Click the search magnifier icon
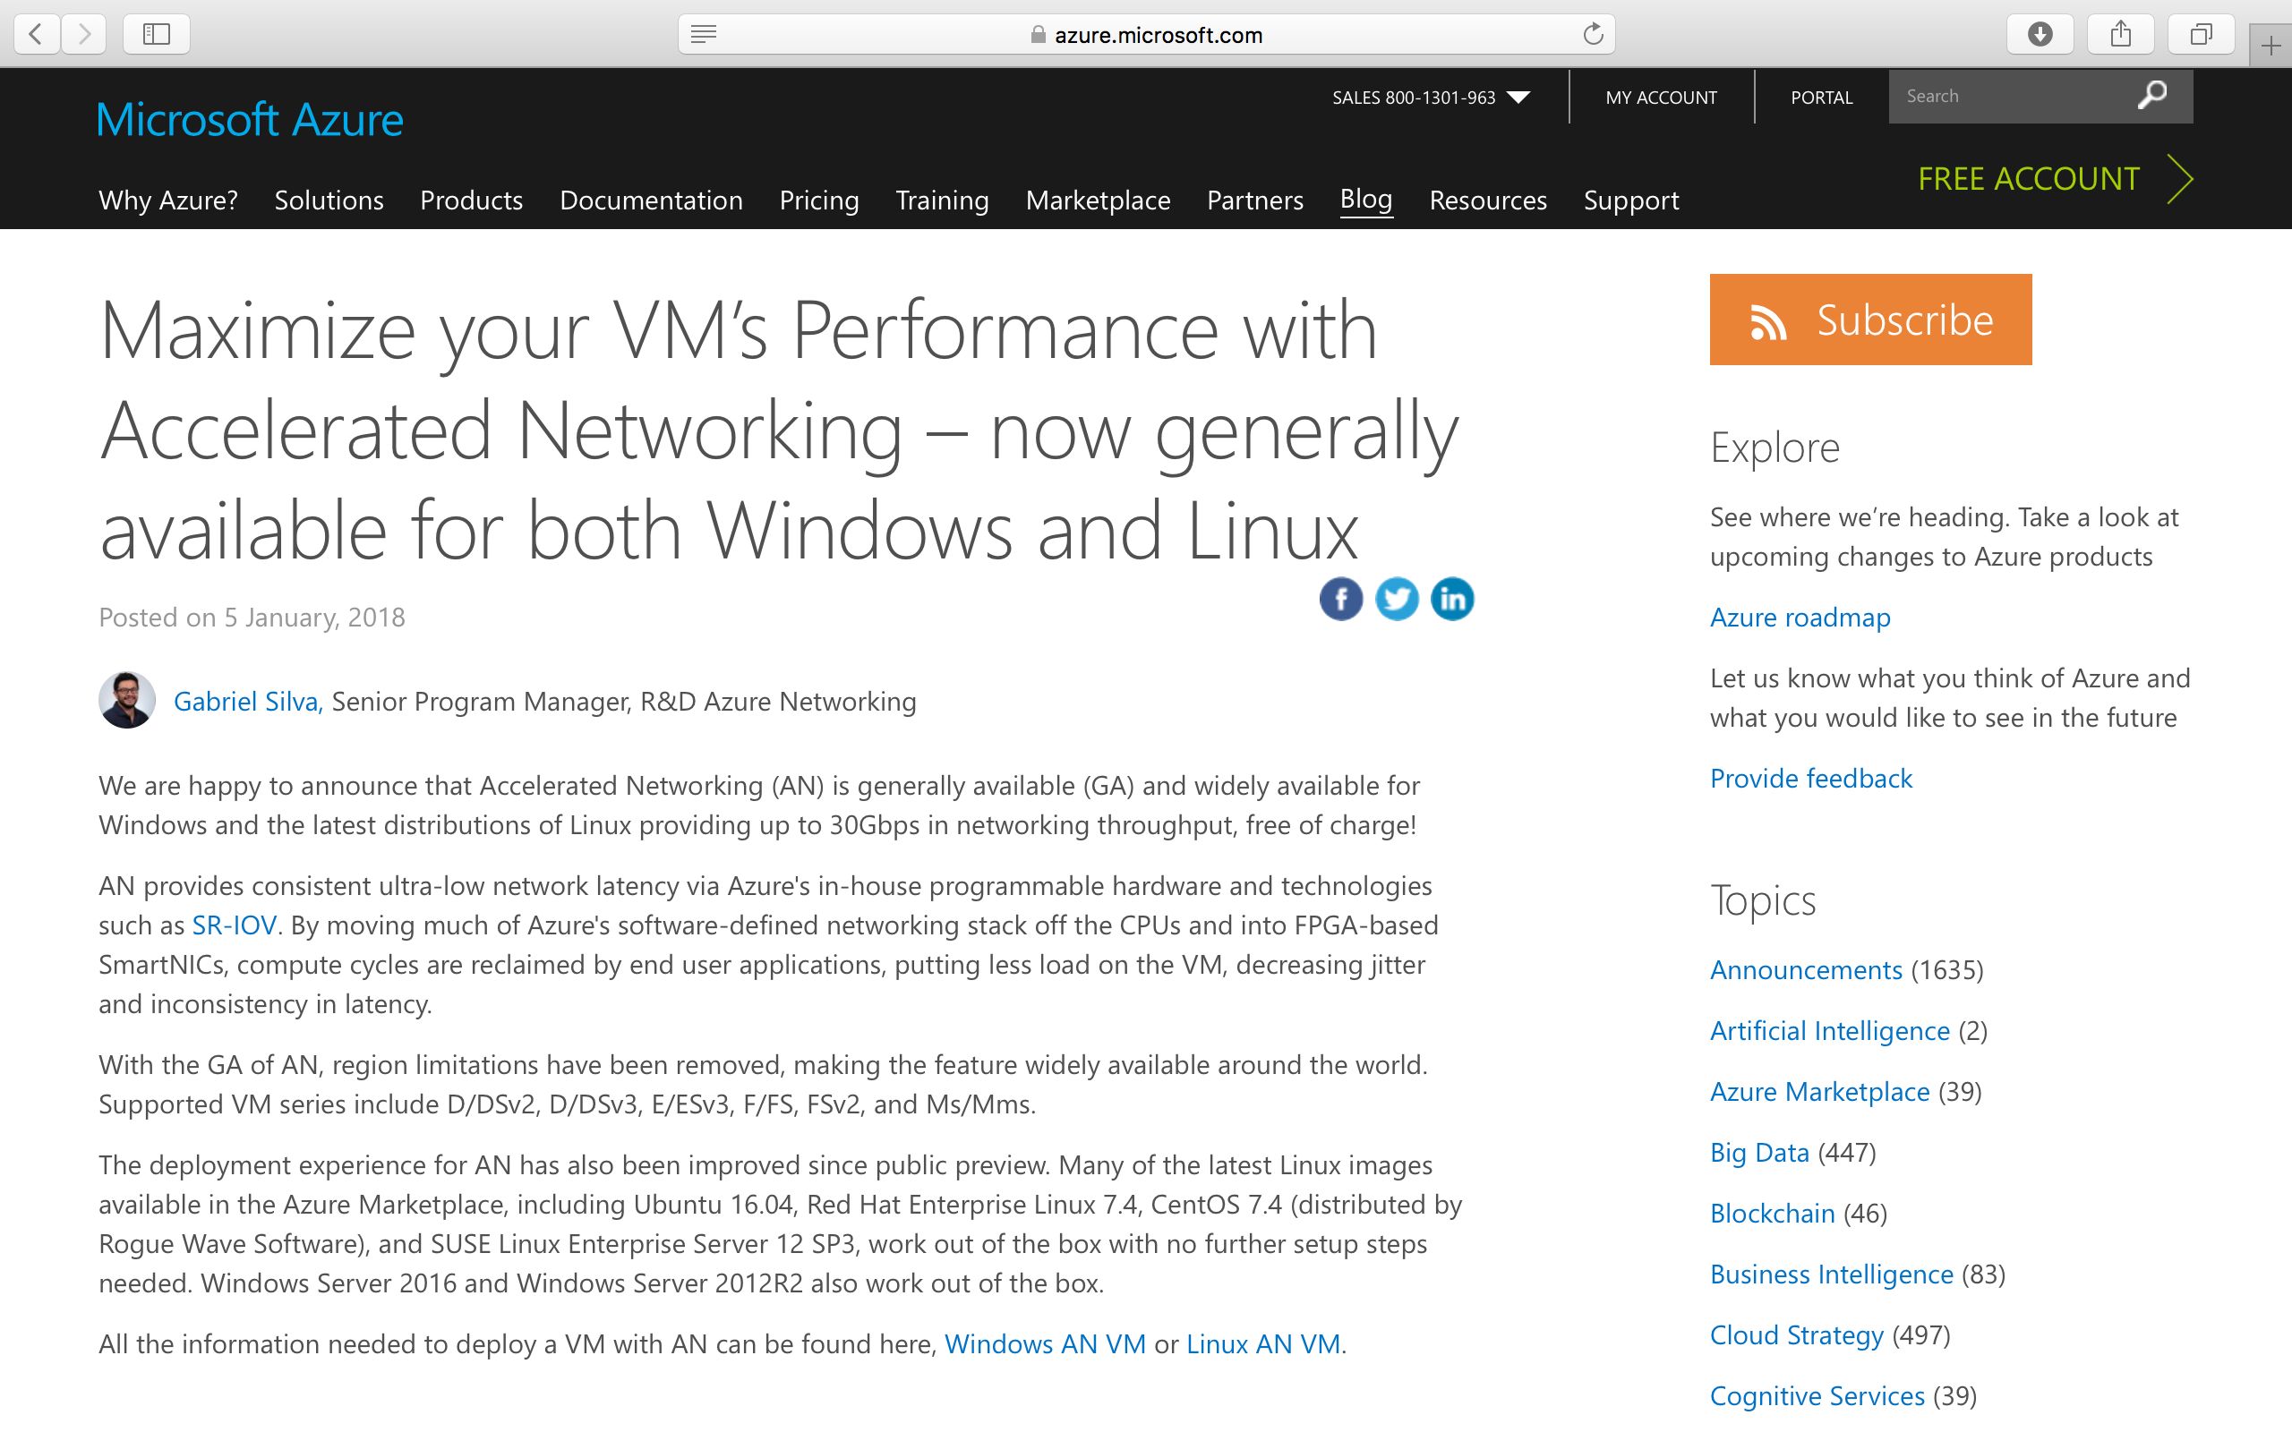 (x=2151, y=96)
